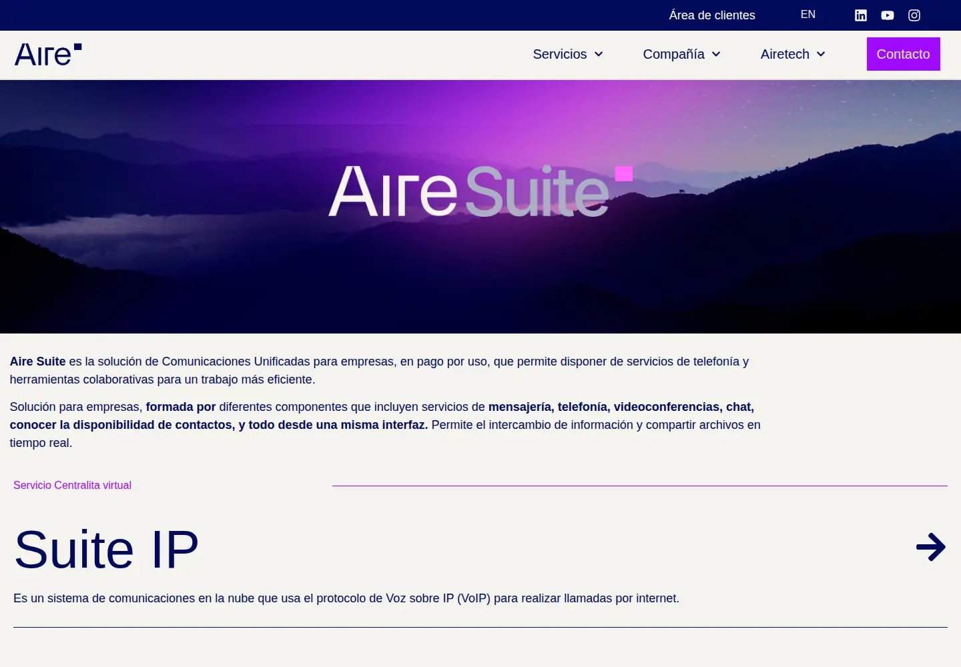Open the Instagram icon
Viewport: 961px width, 667px height.
(914, 15)
